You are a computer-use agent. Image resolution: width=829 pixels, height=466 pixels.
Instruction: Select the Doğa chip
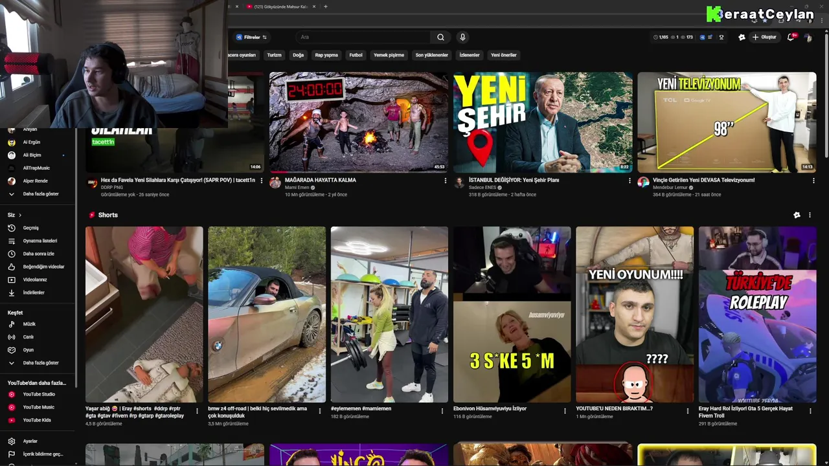(x=298, y=55)
